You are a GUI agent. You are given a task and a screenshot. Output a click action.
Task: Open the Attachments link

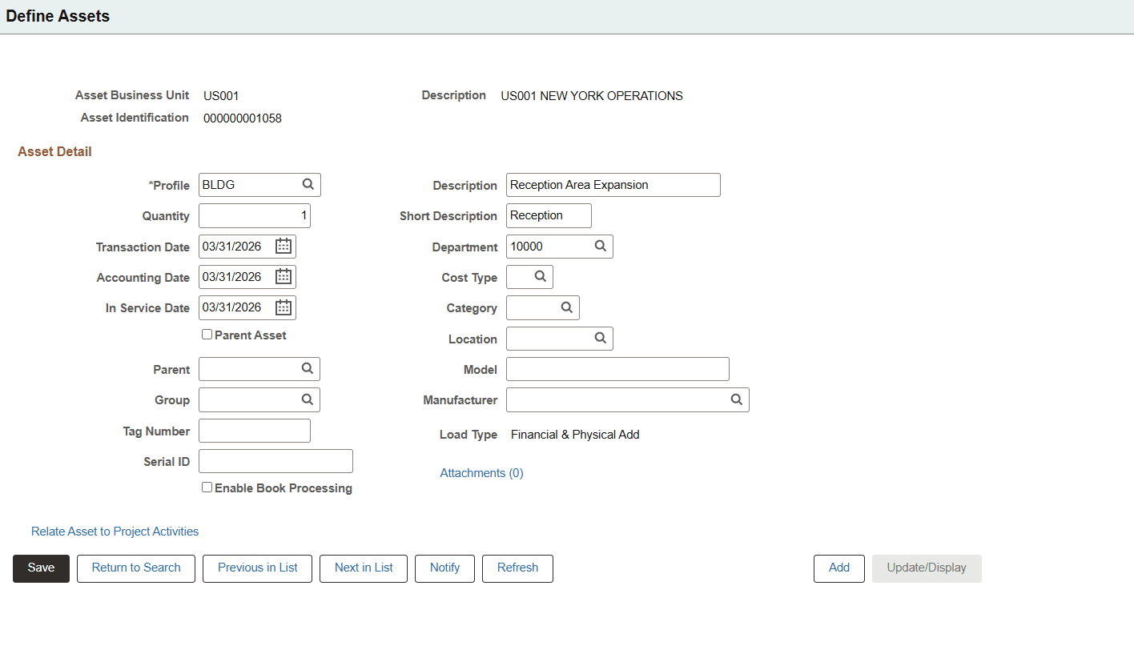tap(481, 472)
